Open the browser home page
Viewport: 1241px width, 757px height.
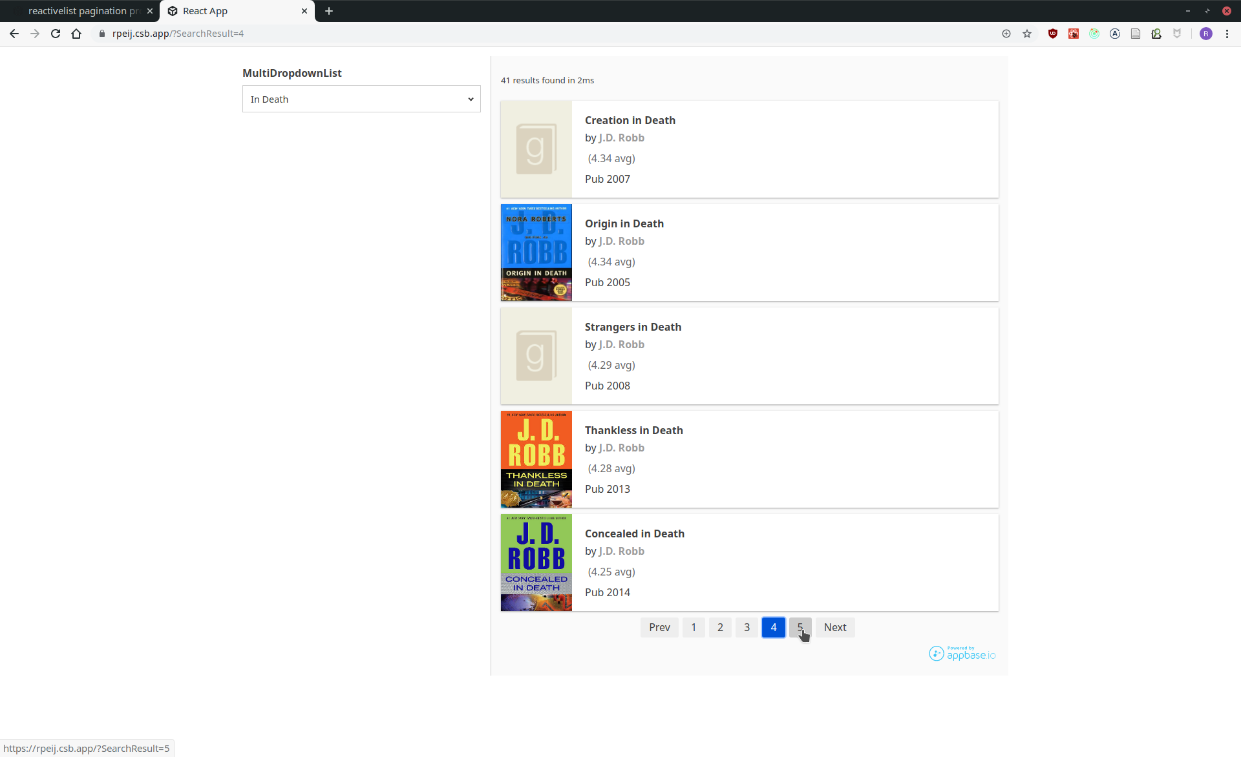coord(76,34)
